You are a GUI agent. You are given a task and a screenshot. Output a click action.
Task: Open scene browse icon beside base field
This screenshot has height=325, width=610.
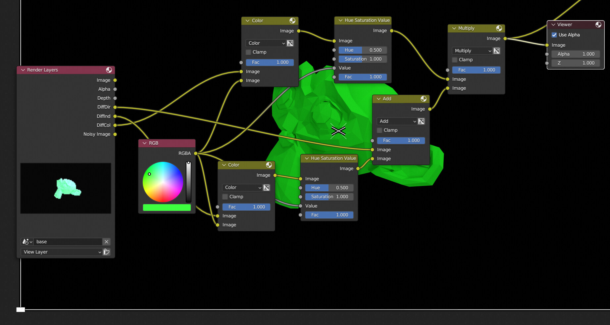27,242
